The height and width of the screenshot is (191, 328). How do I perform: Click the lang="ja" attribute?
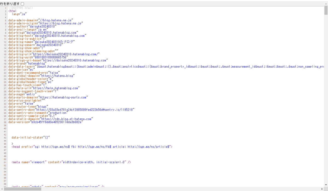point(19,14)
